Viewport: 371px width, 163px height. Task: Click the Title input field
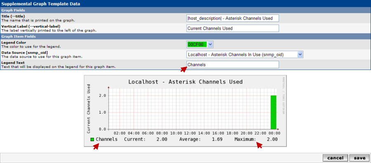click(232, 18)
